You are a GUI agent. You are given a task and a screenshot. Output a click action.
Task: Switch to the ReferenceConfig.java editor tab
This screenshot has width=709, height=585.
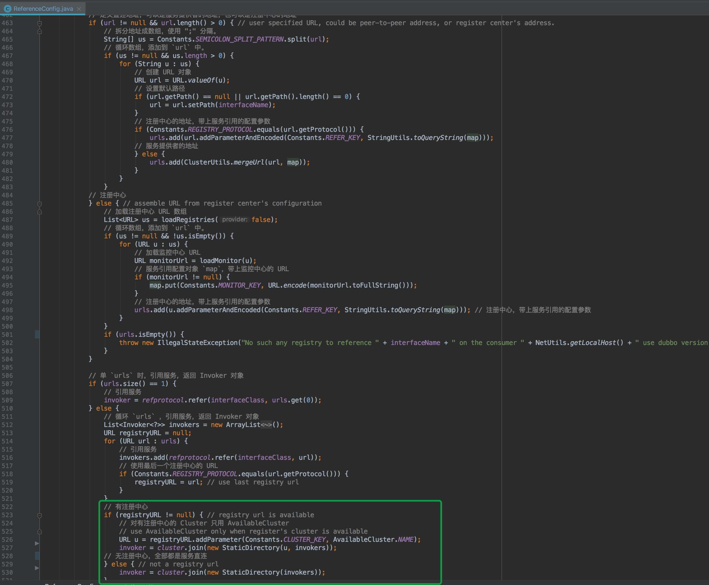43,9
